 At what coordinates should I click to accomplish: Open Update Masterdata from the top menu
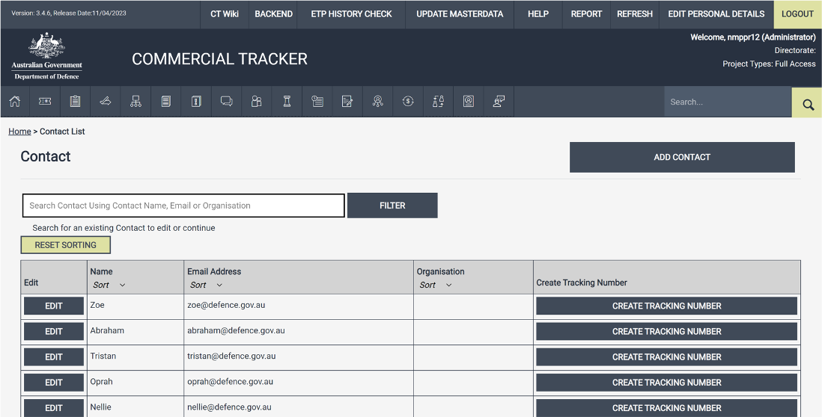coord(460,14)
